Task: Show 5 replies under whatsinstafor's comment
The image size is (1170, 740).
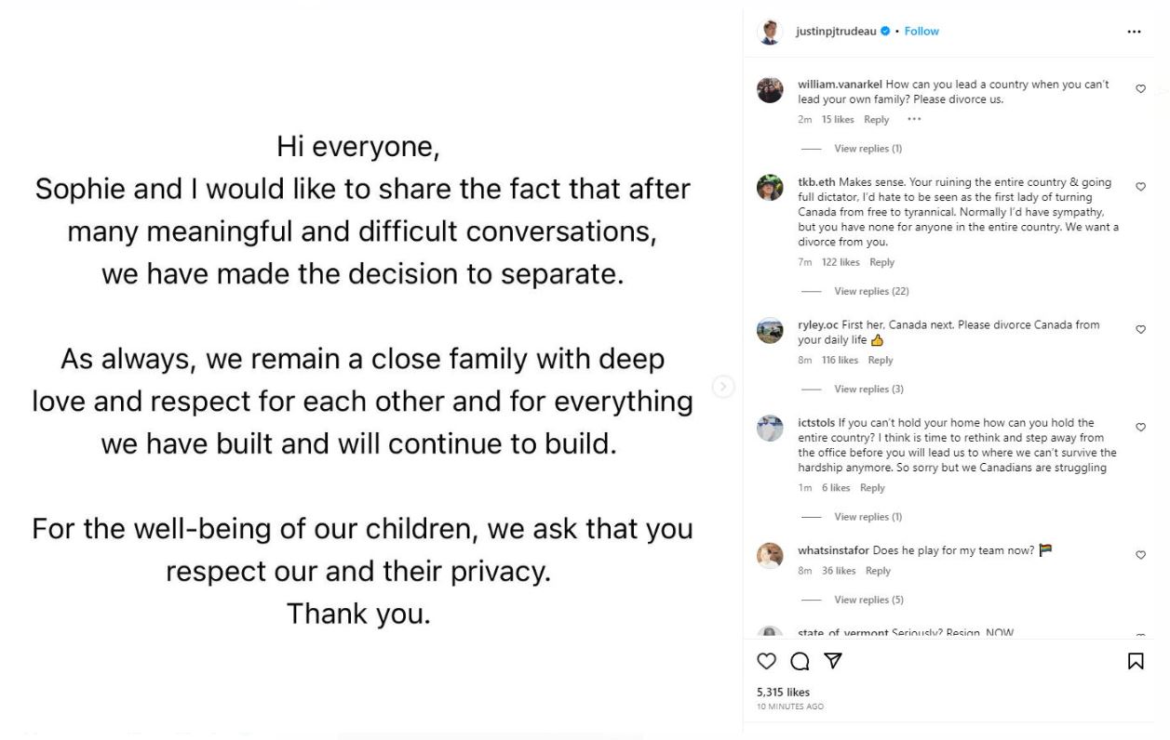Action: 868,600
